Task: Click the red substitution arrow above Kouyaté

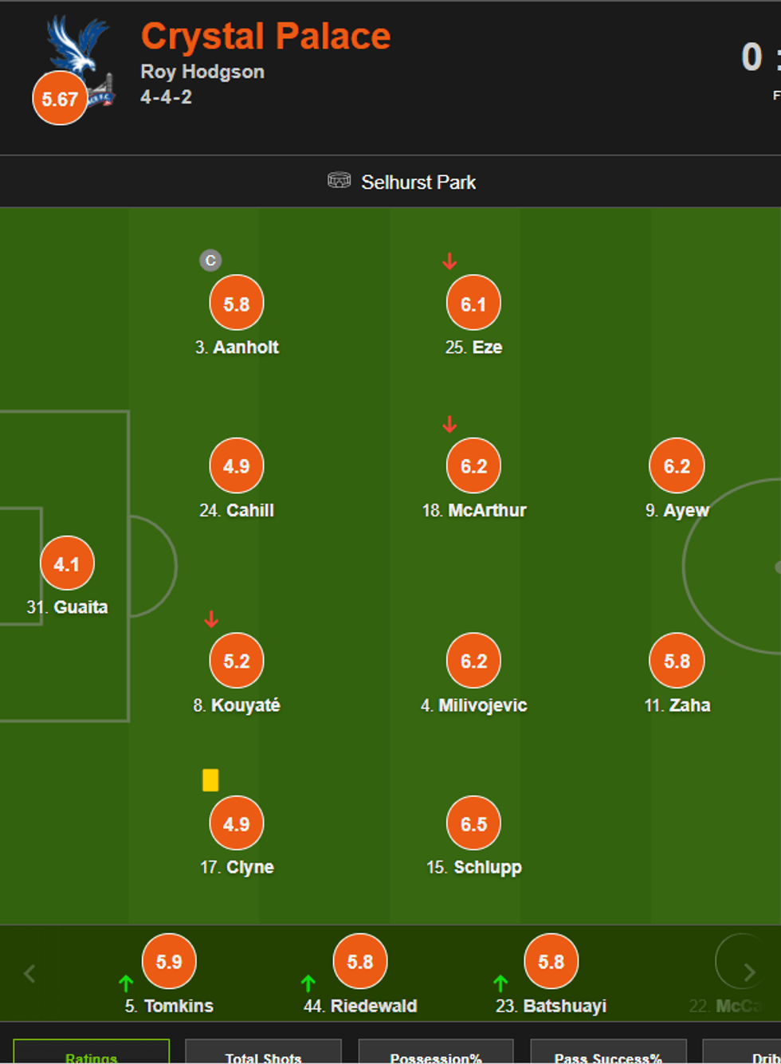Action: [x=211, y=619]
